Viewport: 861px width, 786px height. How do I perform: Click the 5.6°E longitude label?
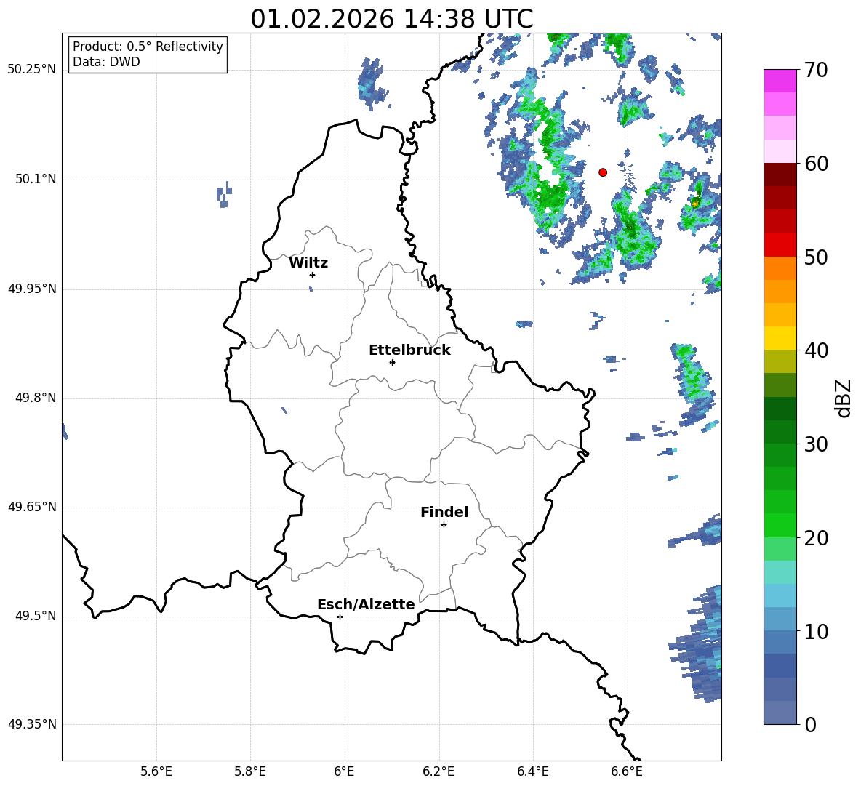point(156,771)
